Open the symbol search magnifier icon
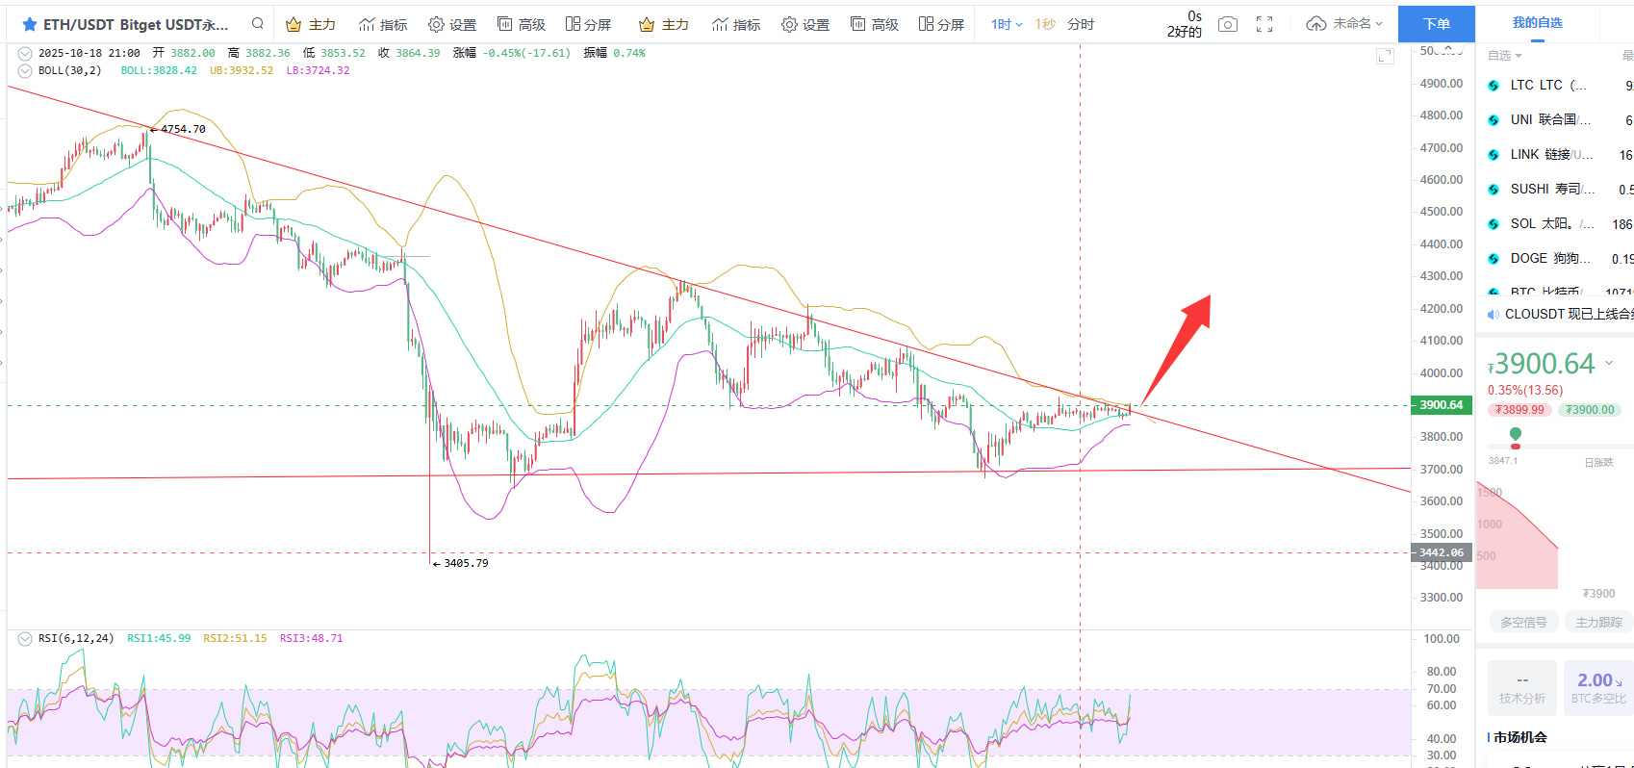 coord(258,24)
